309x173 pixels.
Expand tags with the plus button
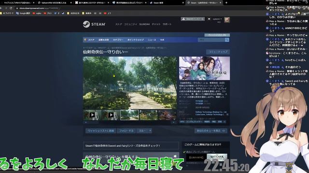point(225,122)
